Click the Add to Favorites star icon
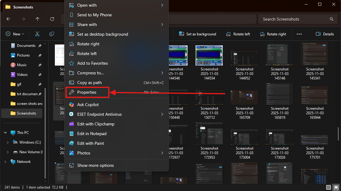341x191 pixels. click(x=71, y=63)
